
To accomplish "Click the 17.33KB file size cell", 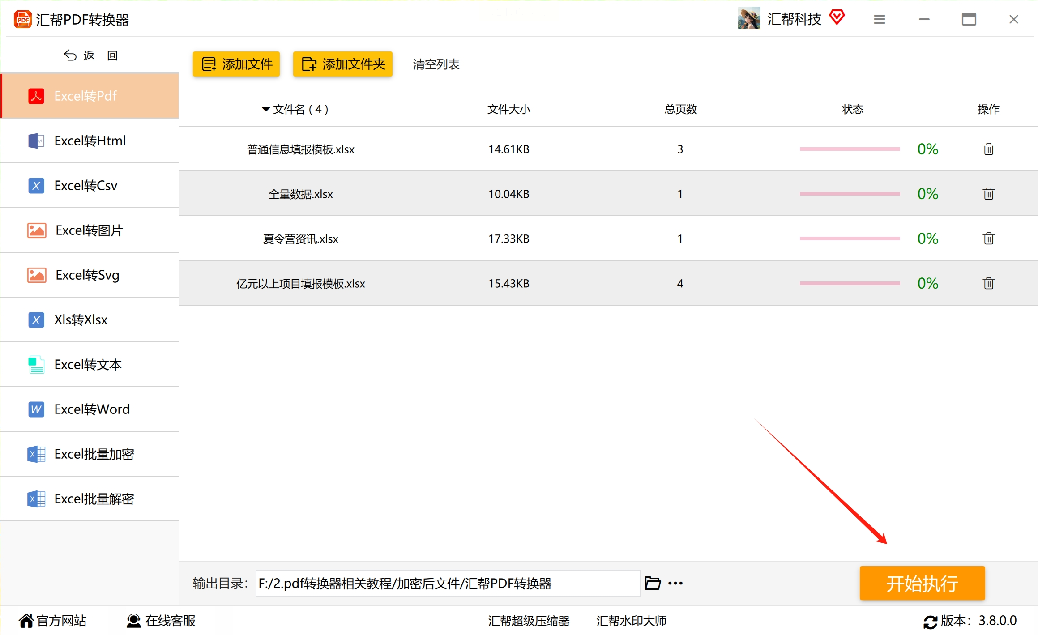I will (509, 239).
